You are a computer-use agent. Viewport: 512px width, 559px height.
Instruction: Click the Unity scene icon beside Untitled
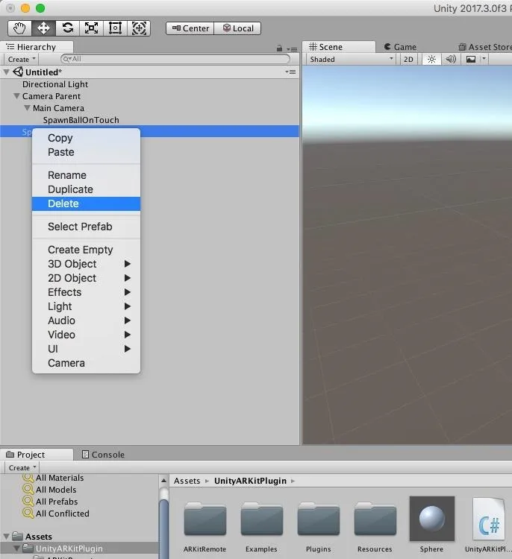18,72
